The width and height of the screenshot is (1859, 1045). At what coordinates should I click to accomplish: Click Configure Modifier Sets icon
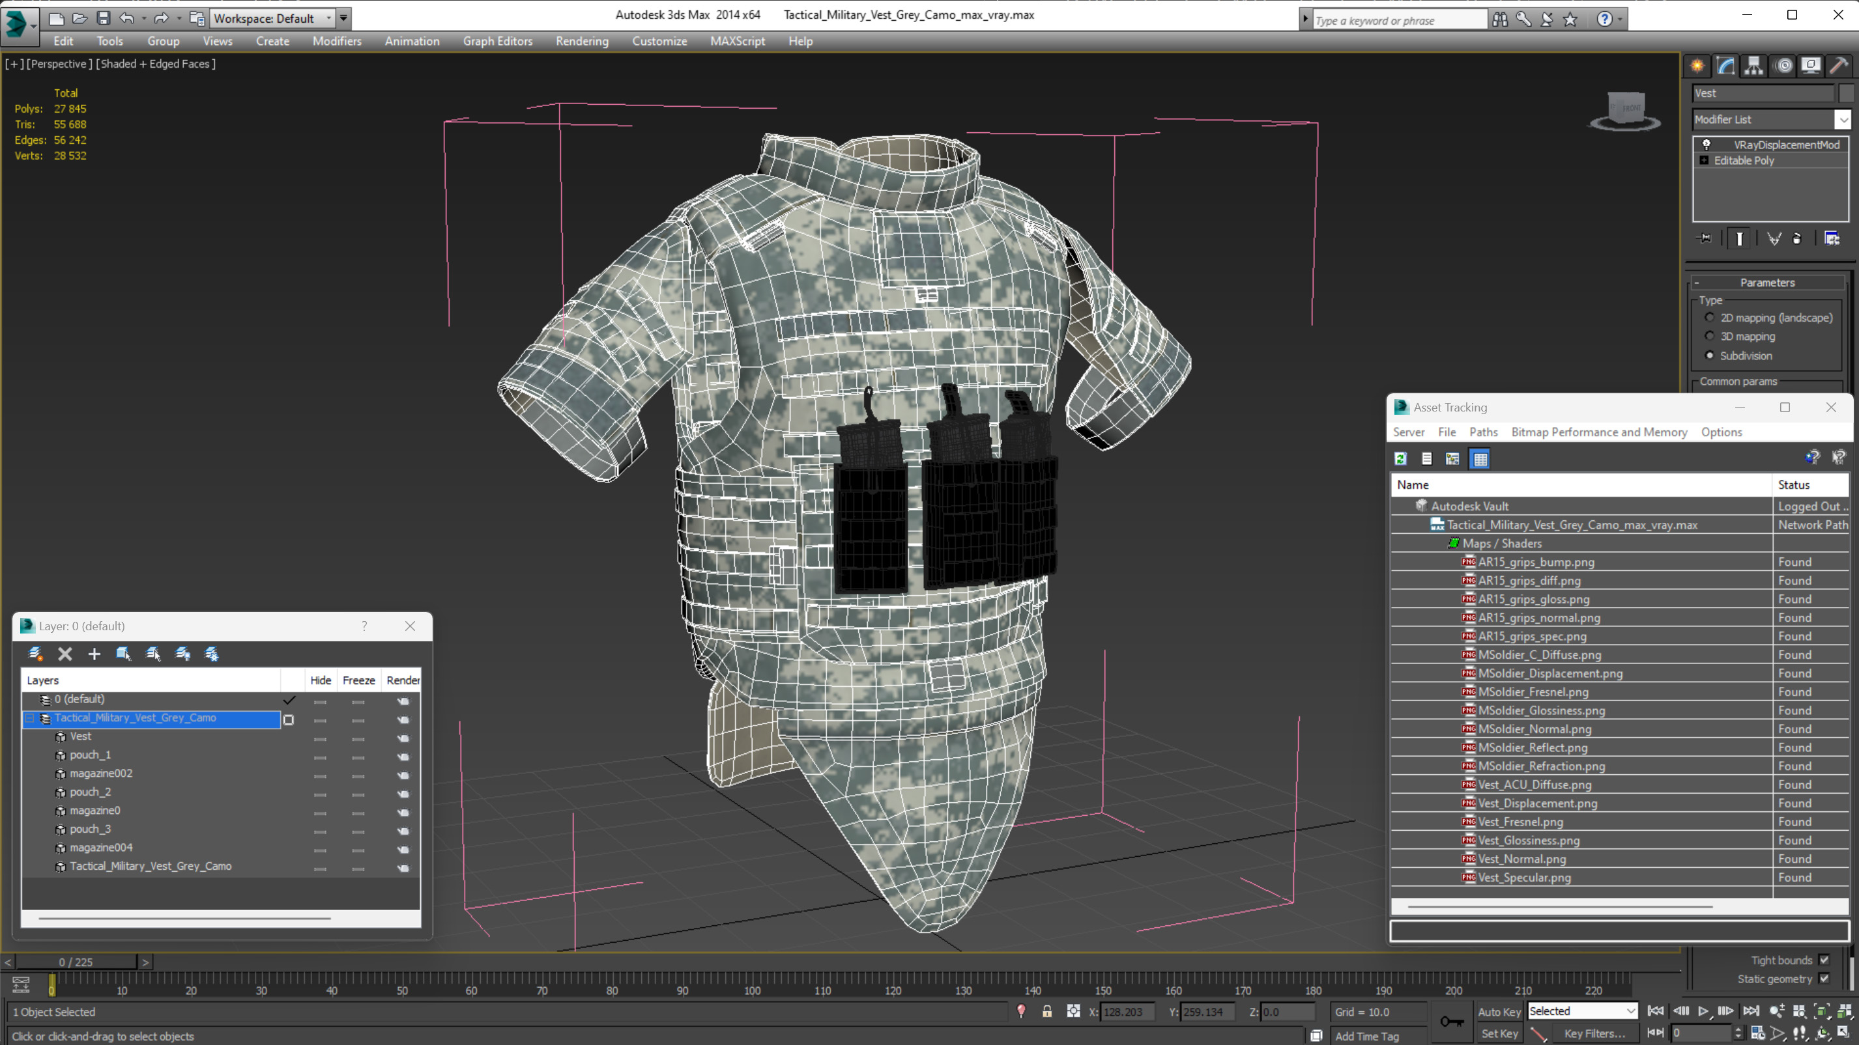(x=1832, y=238)
